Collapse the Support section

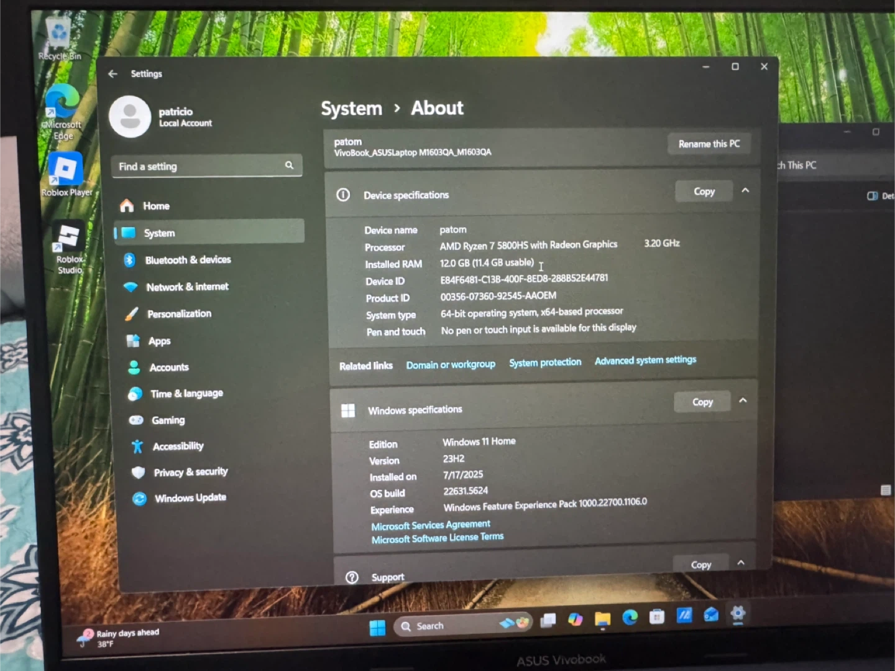pos(741,563)
